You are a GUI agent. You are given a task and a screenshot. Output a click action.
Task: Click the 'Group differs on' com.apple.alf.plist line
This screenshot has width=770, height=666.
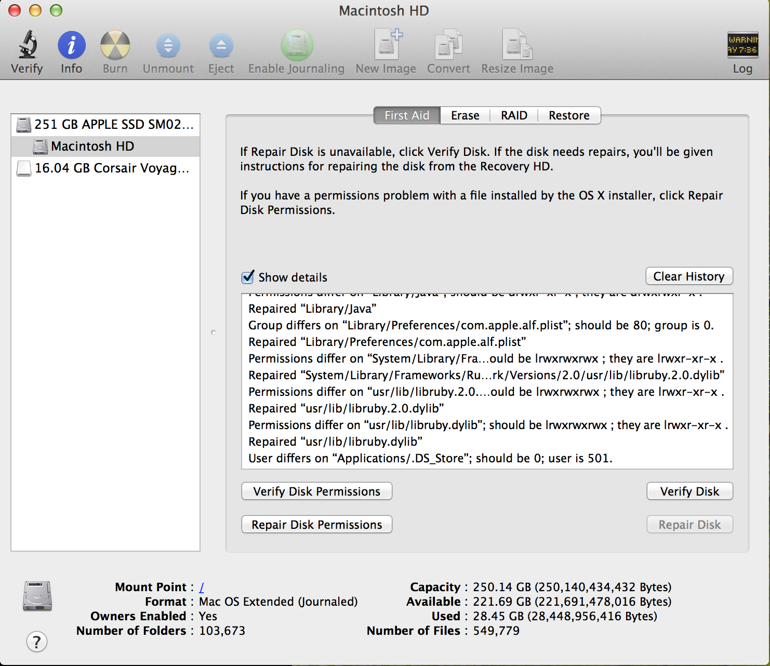pyautogui.click(x=481, y=325)
